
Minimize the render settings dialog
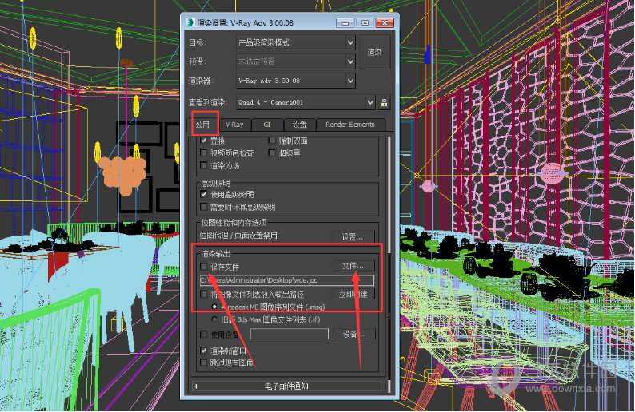[x=345, y=23]
